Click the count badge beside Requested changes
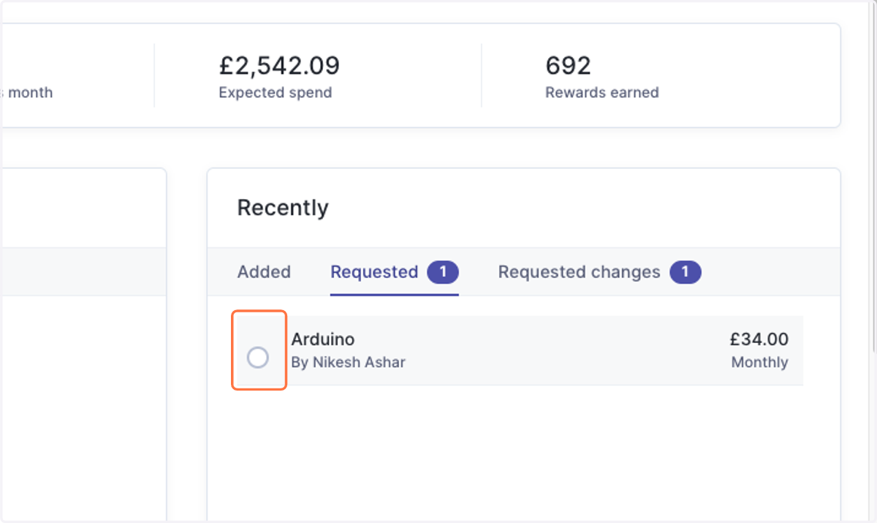 coord(686,272)
